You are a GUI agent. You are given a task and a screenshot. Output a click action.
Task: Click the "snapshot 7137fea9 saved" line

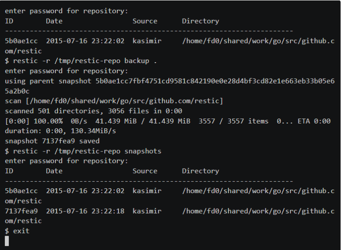pyautogui.click(x=52, y=141)
